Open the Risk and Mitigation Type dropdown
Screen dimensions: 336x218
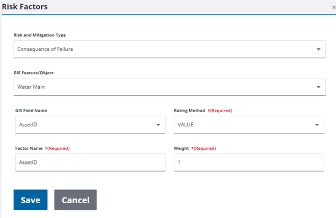click(x=169, y=49)
